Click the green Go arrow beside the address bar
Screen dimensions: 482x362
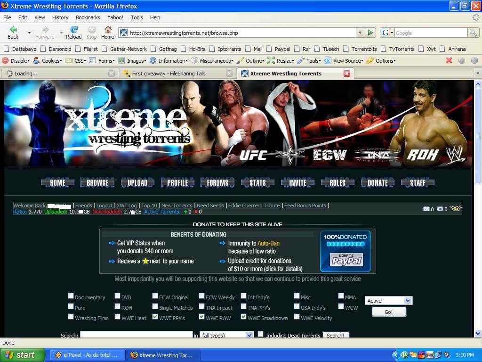(x=370, y=33)
